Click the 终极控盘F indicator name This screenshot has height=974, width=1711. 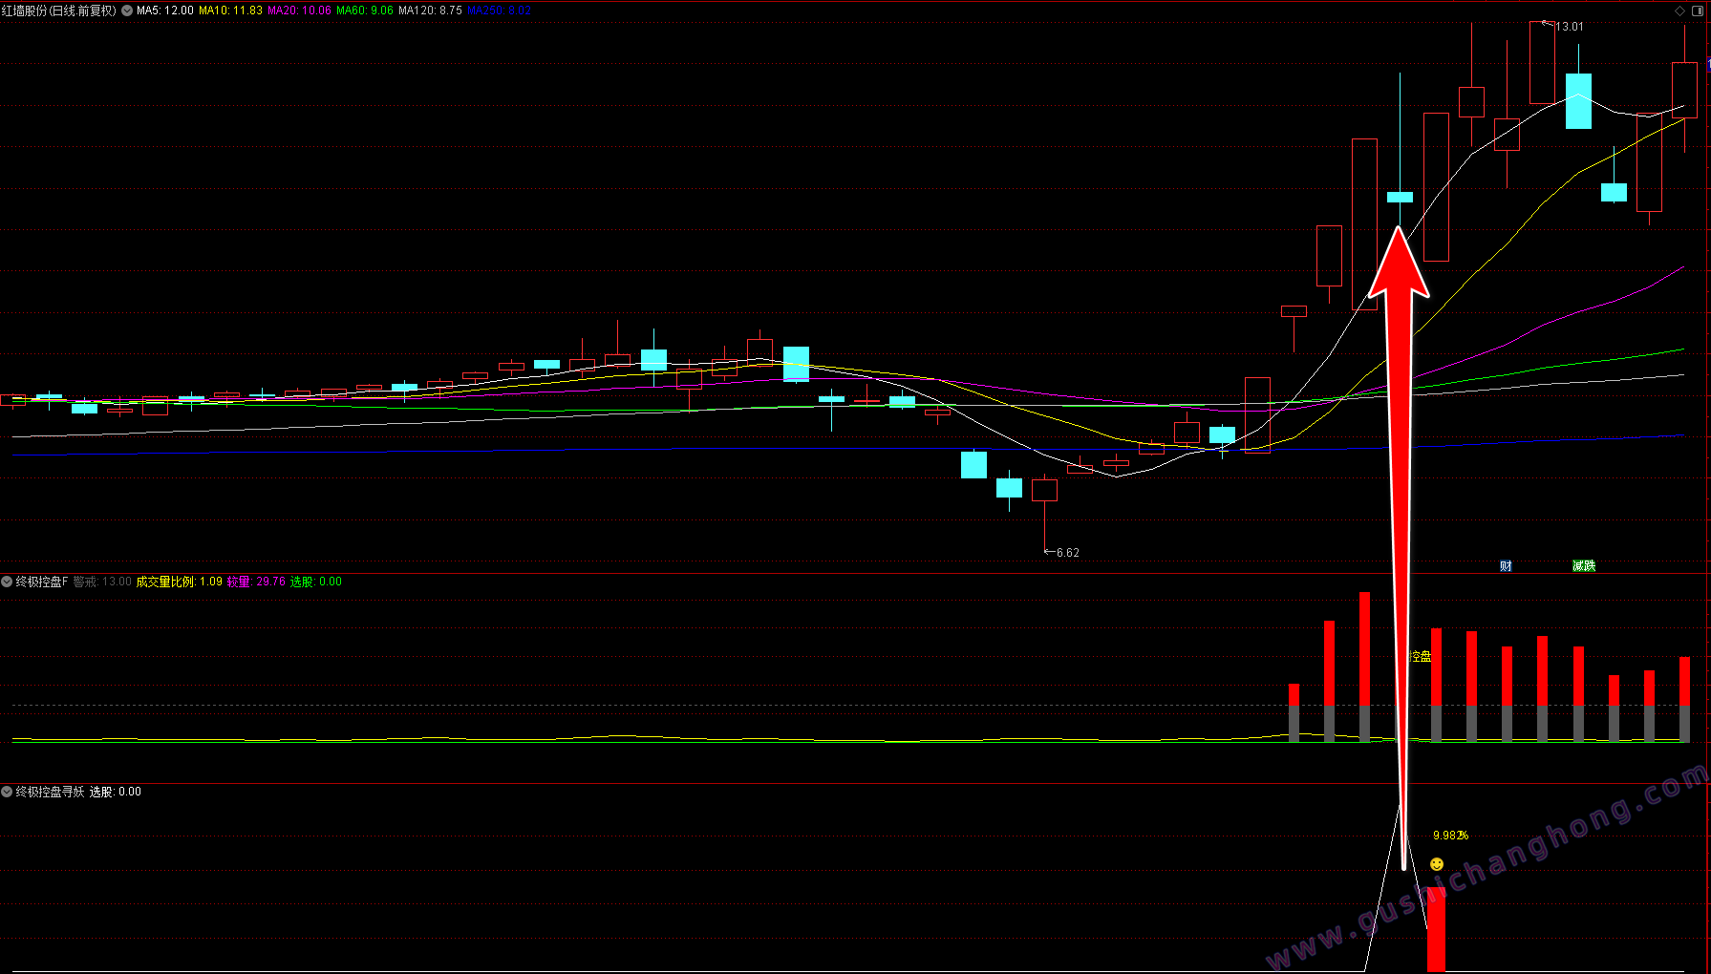point(42,582)
